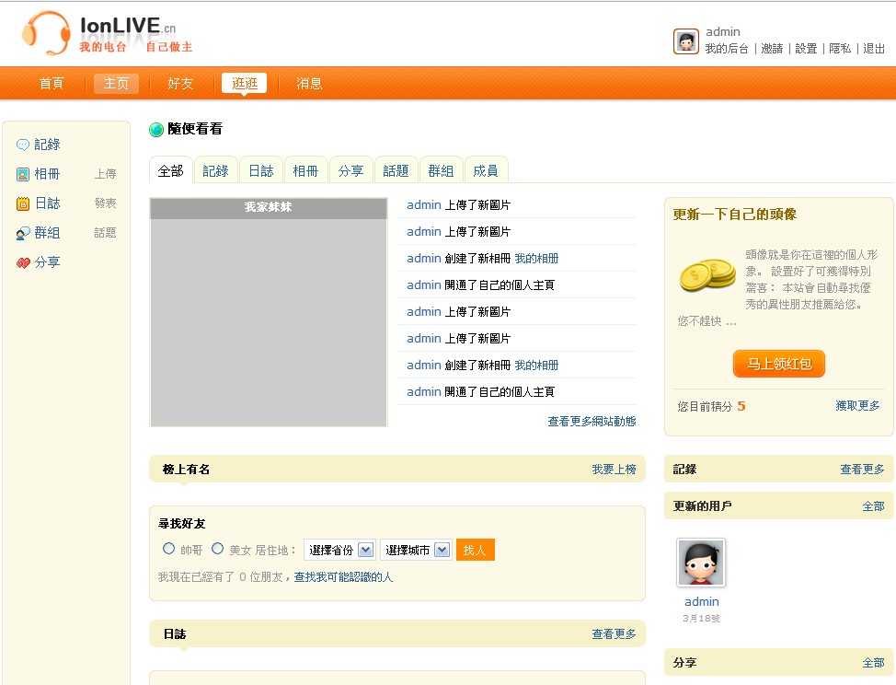Screen dimensions: 896x685
Task: Click 全部 in the 更新的用戶 panel
Action: (873, 506)
